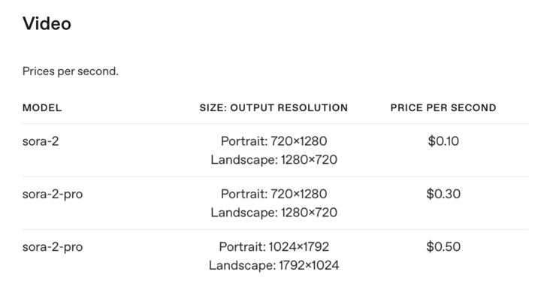
Task: Click Landscape: 1280×720 in the $0.30 row
Action: 274,213
